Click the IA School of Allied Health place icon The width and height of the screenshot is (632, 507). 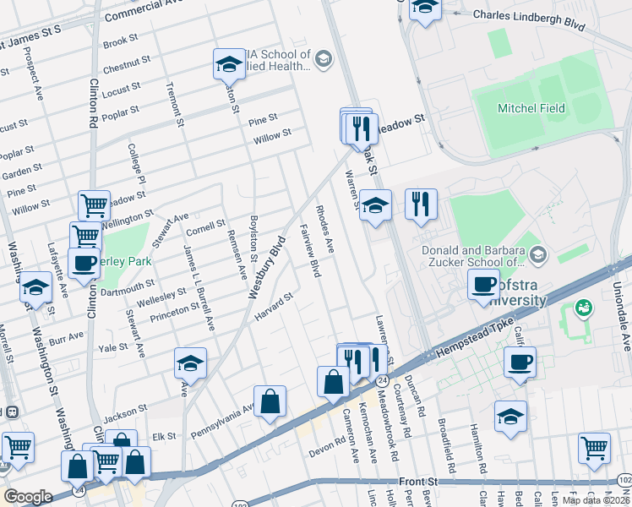(324, 59)
